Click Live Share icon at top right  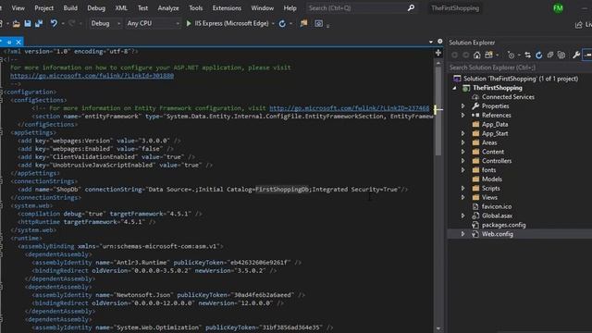coord(578,25)
